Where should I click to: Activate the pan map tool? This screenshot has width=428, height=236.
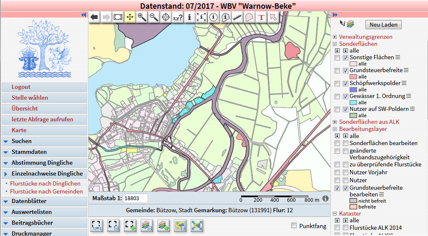(130, 17)
